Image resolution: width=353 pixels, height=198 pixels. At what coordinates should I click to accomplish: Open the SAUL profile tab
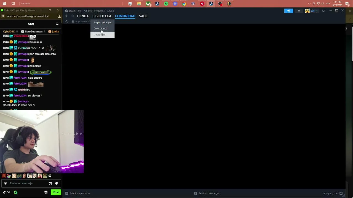coord(143,16)
